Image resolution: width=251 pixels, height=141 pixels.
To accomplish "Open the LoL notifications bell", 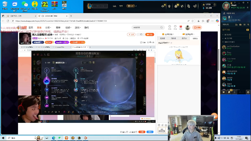I will 248,8.
